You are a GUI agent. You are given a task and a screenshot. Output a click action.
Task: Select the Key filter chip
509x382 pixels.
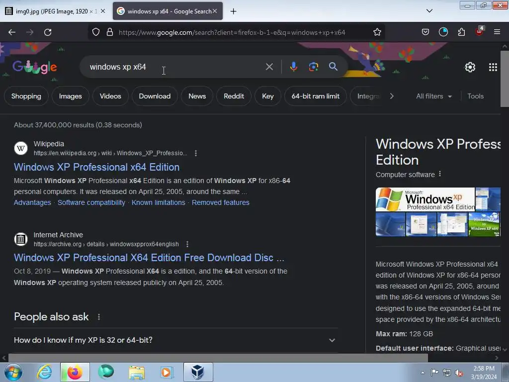(268, 96)
